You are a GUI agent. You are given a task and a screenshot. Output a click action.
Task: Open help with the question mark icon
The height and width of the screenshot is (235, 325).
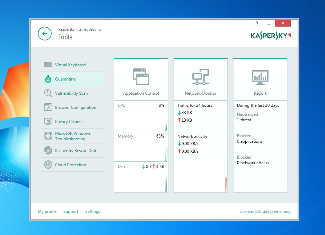(x=257, y=23)
